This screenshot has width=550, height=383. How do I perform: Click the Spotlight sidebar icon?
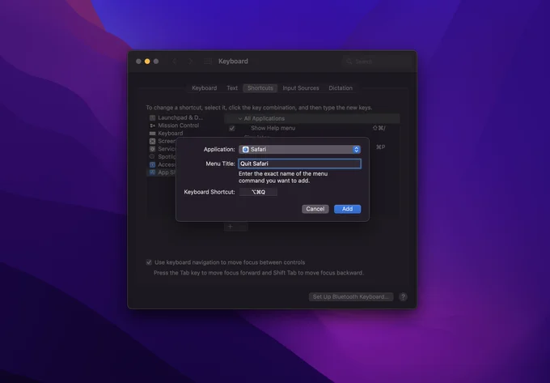click(152, 156)
